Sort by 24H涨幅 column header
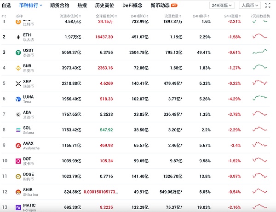This screenshot has height=212, width=276. click(232, 16)
